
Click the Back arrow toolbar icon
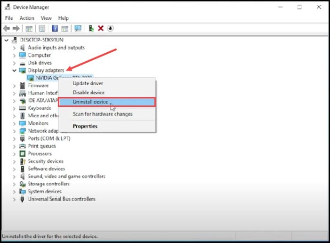pos(7,29)
